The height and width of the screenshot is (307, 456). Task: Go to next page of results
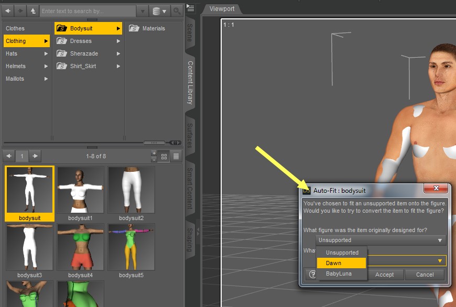pos(35,156)
